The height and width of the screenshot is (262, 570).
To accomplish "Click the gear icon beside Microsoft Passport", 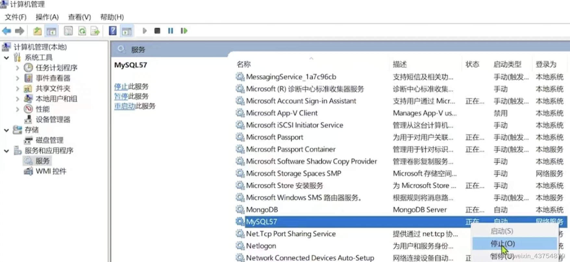I will 240,137.
